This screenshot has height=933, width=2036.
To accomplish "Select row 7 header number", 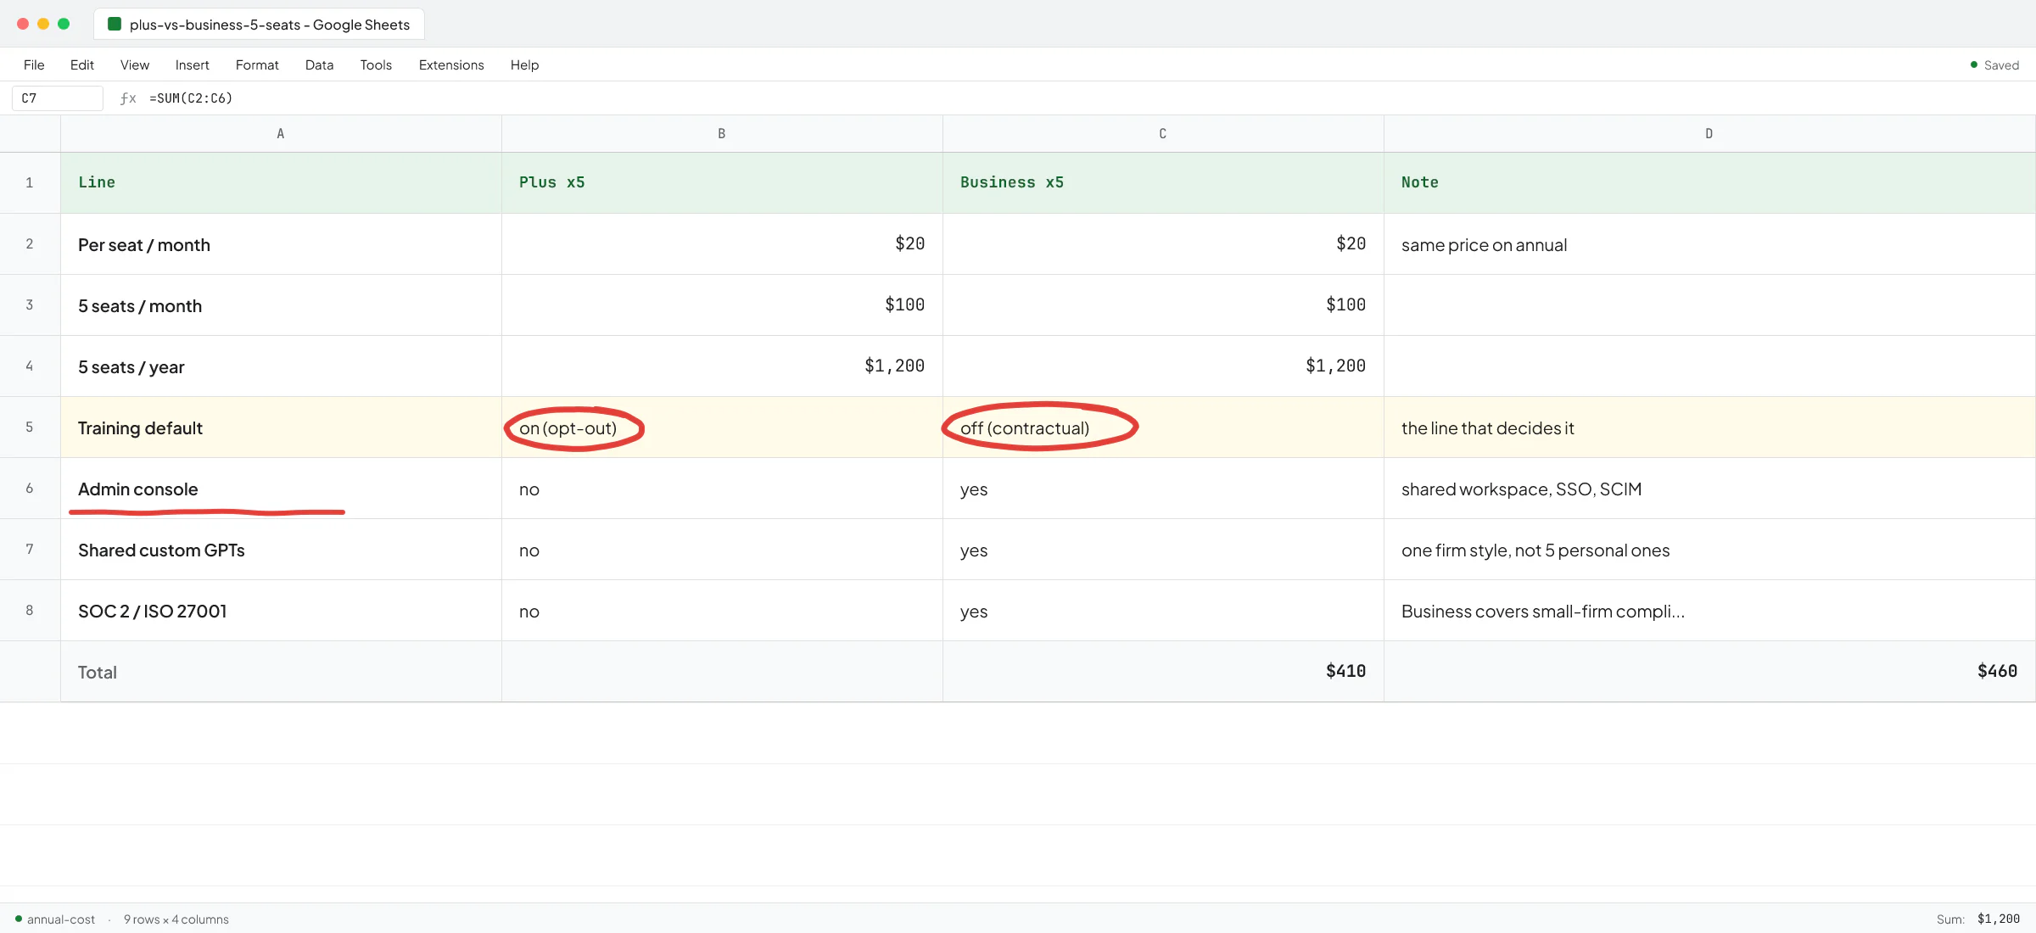I will [x=30, y=550].
